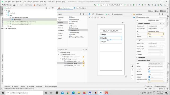Open the Logcat tool window
The width and height of the screenshot is (170, 95).
[31, 86]
